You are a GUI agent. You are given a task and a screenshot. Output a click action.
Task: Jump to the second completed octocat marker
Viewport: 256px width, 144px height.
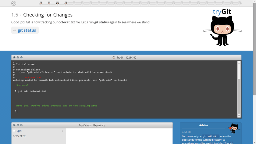click(49, 3)
